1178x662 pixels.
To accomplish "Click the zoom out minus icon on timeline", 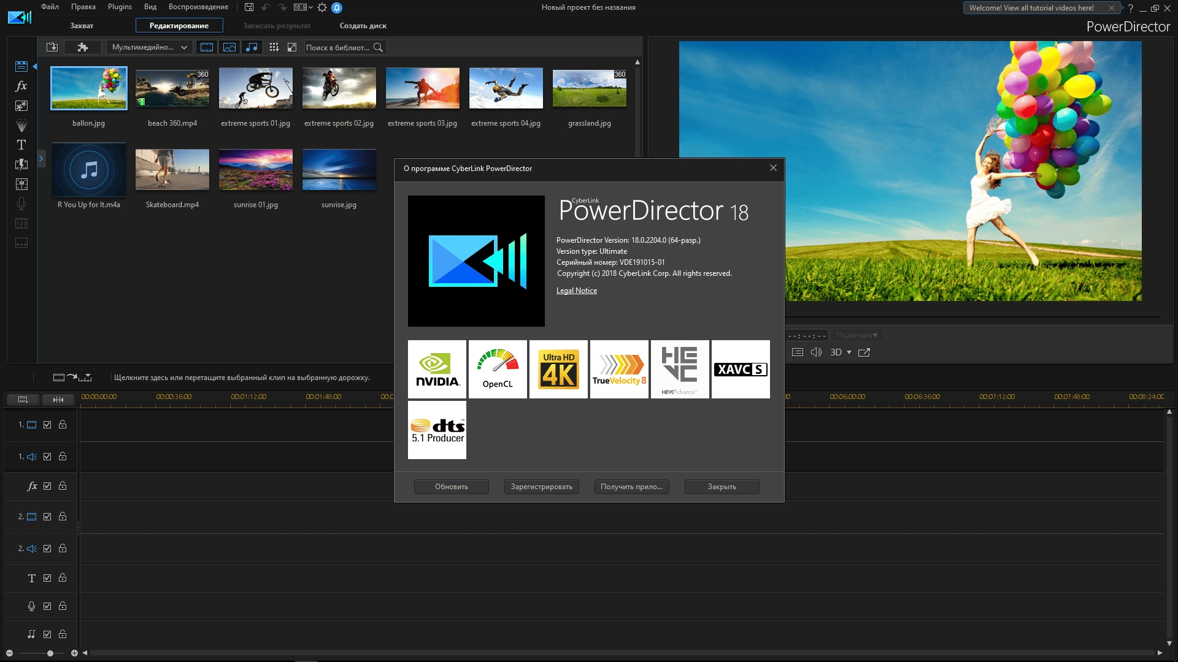I will click(x=9, y=653).
